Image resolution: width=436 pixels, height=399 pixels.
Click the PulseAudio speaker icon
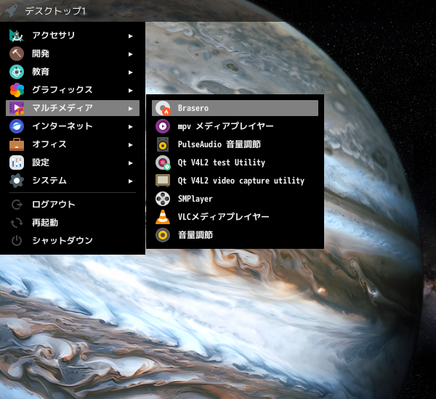(163, 144)
